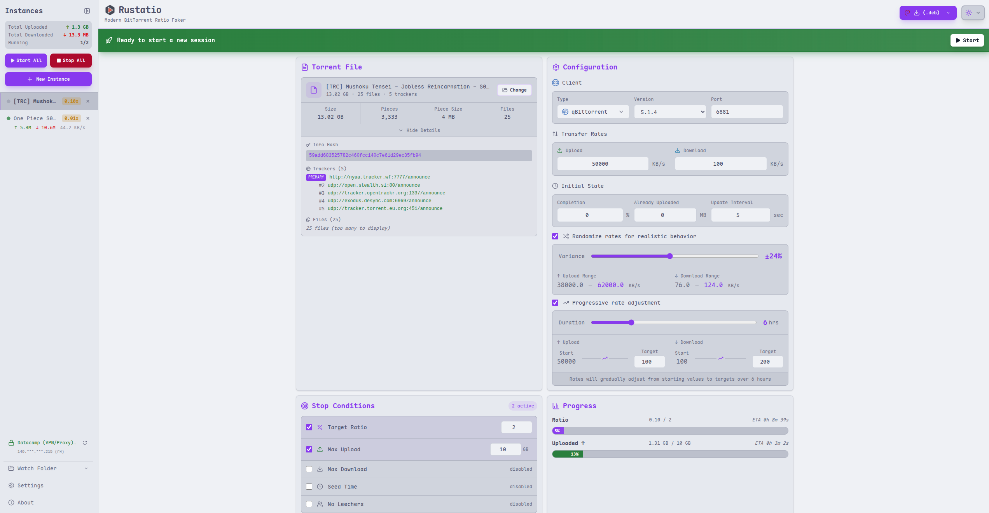Click the clock icon for Seed Time
This screenshot has width=989, height=513.
(x=320, y=487)
